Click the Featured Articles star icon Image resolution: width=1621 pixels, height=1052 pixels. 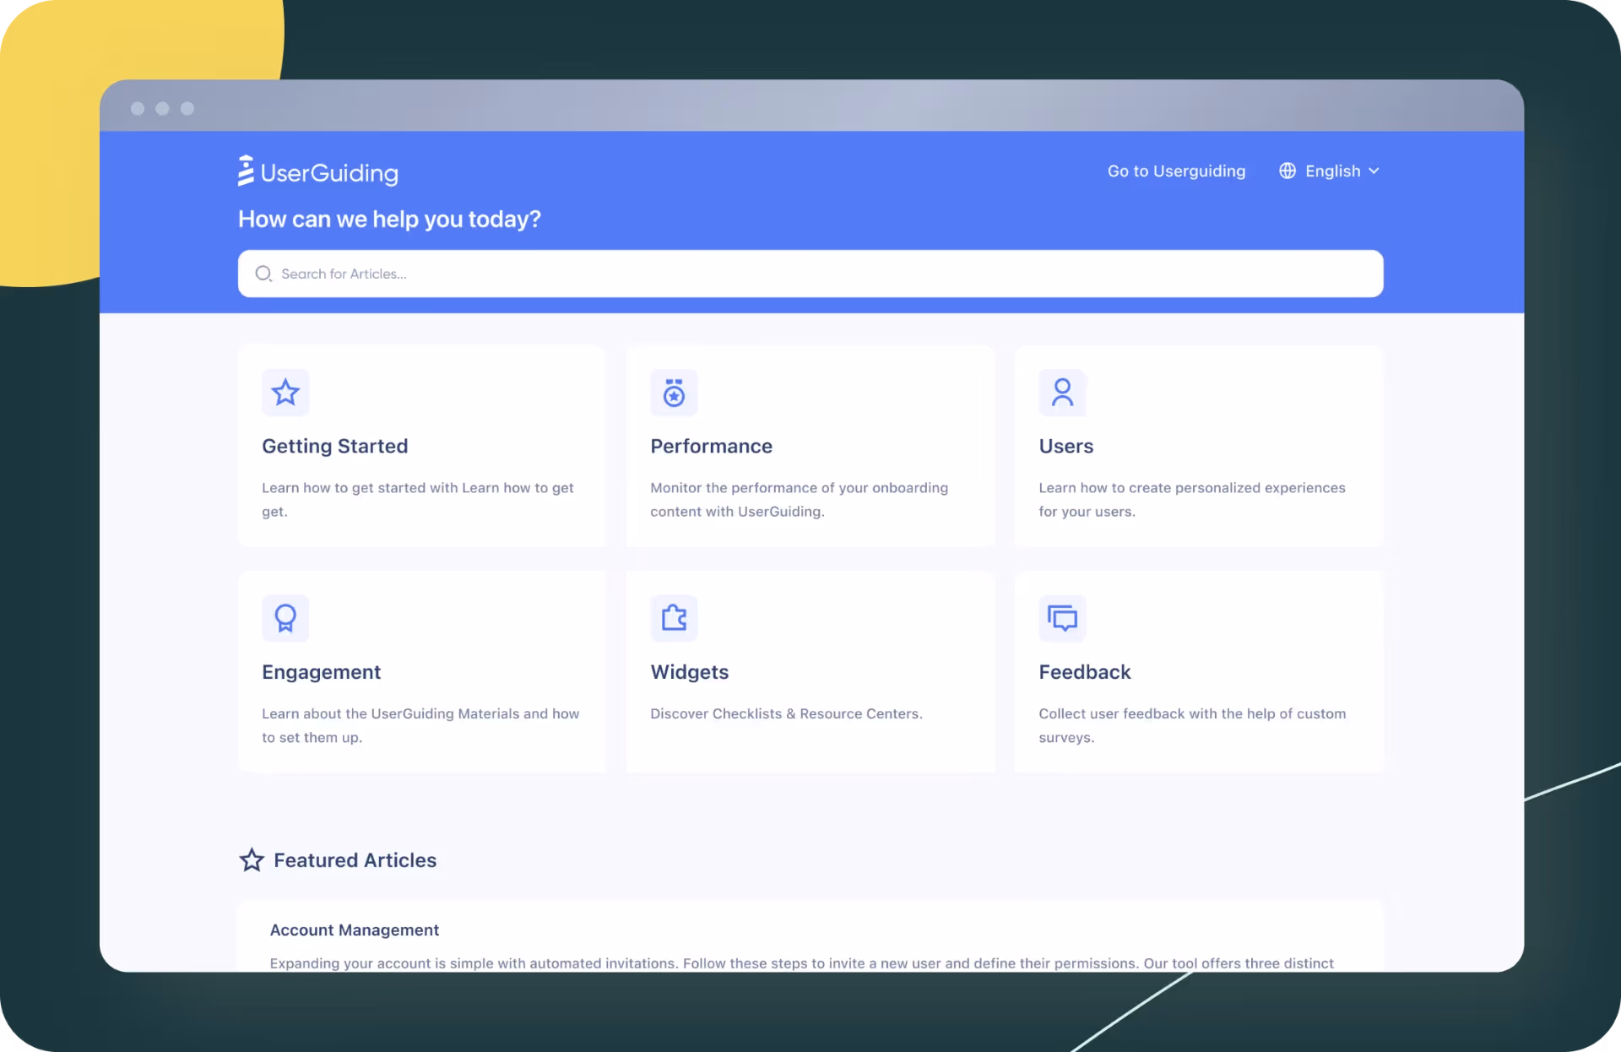[x=252, y=860]
